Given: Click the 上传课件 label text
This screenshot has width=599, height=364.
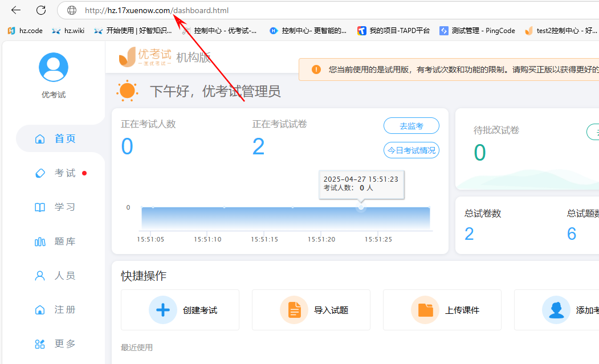Looking at the screenshot, I should 462,310.
